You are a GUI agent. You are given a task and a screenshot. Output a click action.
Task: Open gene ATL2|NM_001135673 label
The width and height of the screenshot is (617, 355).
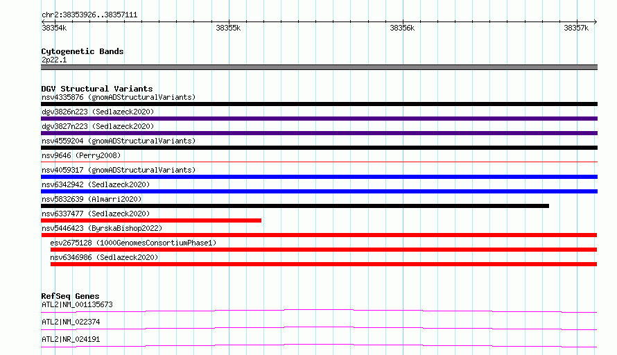[77, 304]
